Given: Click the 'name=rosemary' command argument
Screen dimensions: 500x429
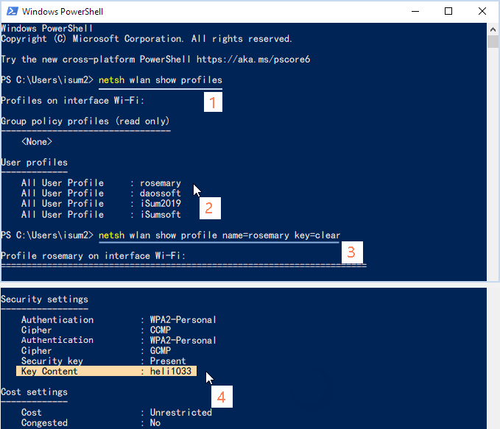Looking at the screenshot, I should tap(256, 235).
